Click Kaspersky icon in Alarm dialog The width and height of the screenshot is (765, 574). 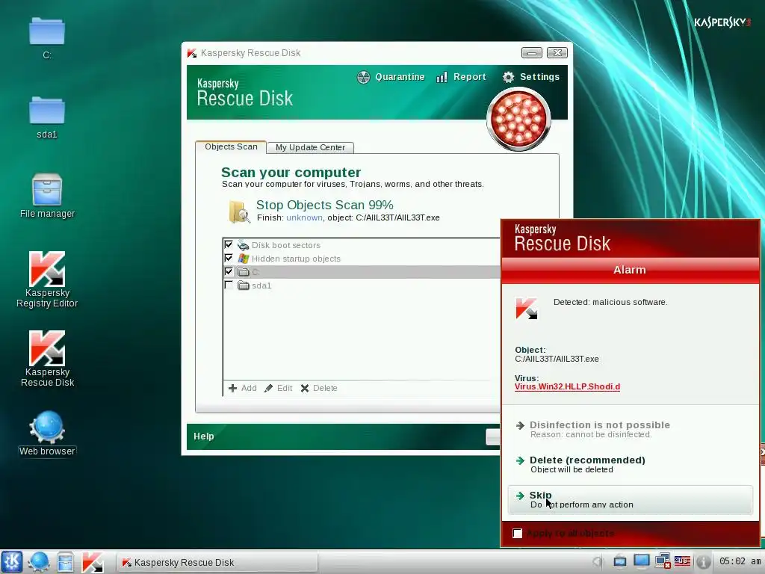(527, 309)
